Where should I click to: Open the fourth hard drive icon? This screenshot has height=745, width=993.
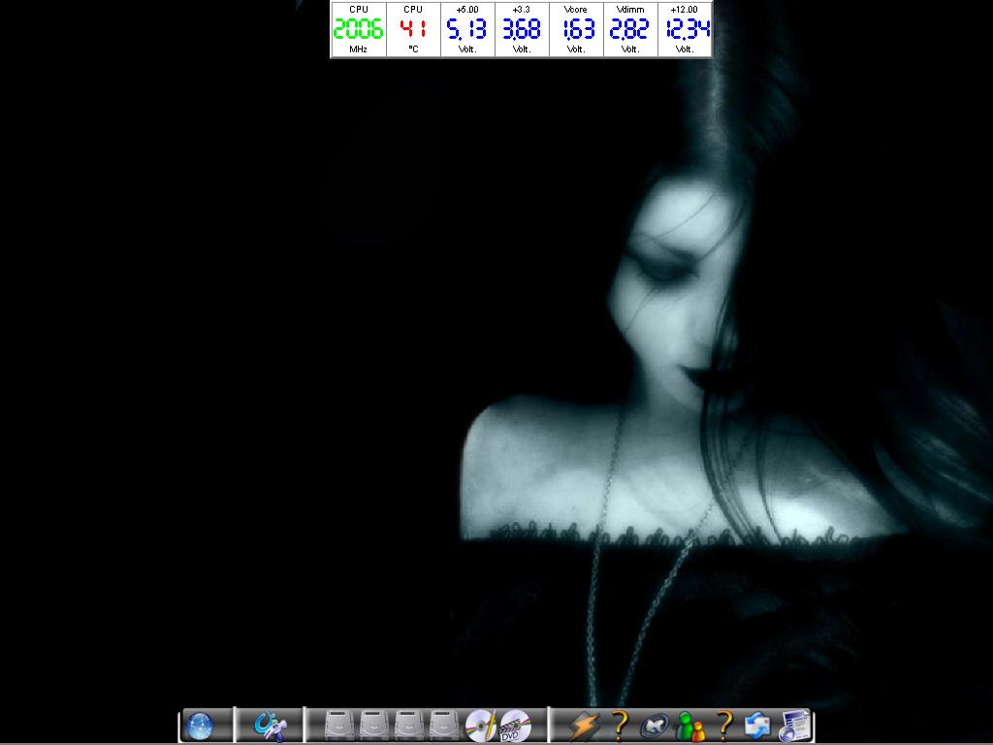coord(444,726)
